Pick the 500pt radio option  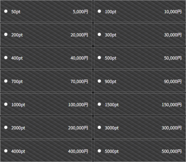pyautogui.click(x=99, y=58)
